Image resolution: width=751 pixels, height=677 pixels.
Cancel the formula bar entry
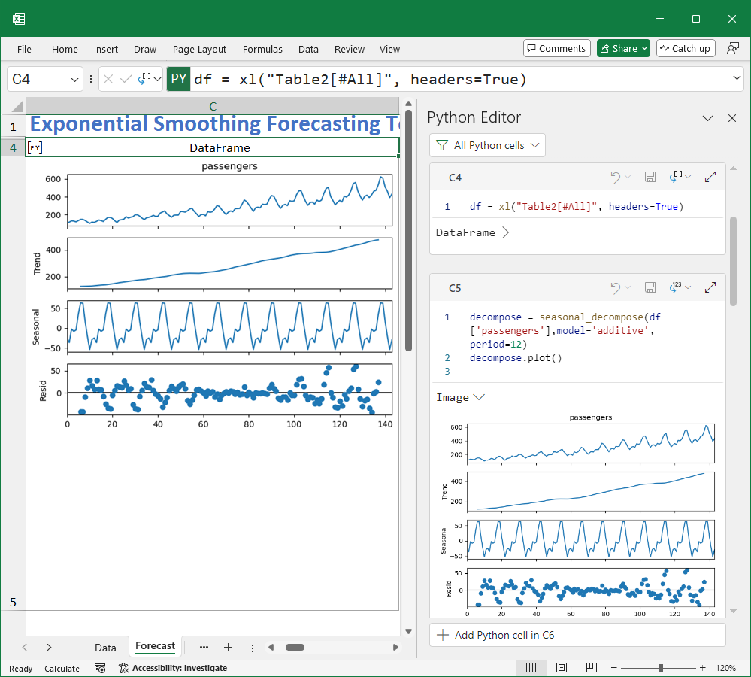click(108, 79)
